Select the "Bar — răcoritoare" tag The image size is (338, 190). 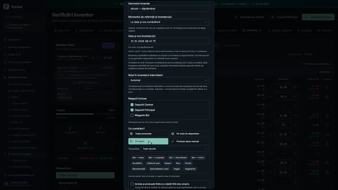click(x=178, y=158)
